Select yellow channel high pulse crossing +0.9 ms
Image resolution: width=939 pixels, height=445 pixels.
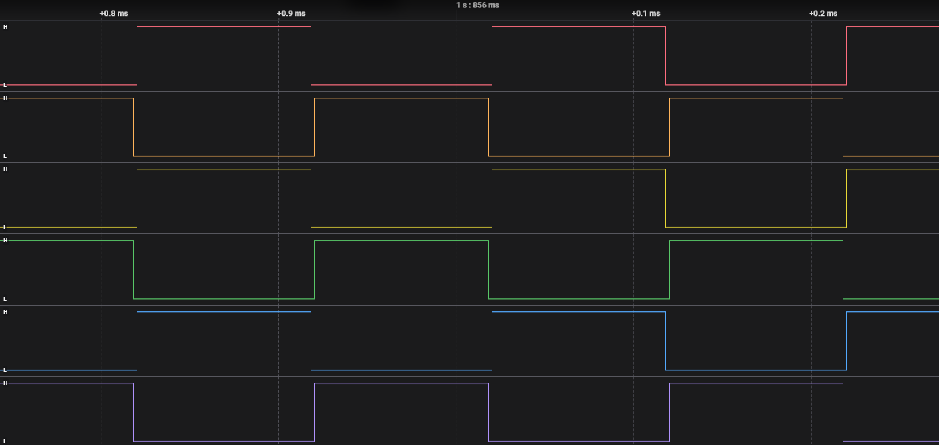tap(224, 199)
